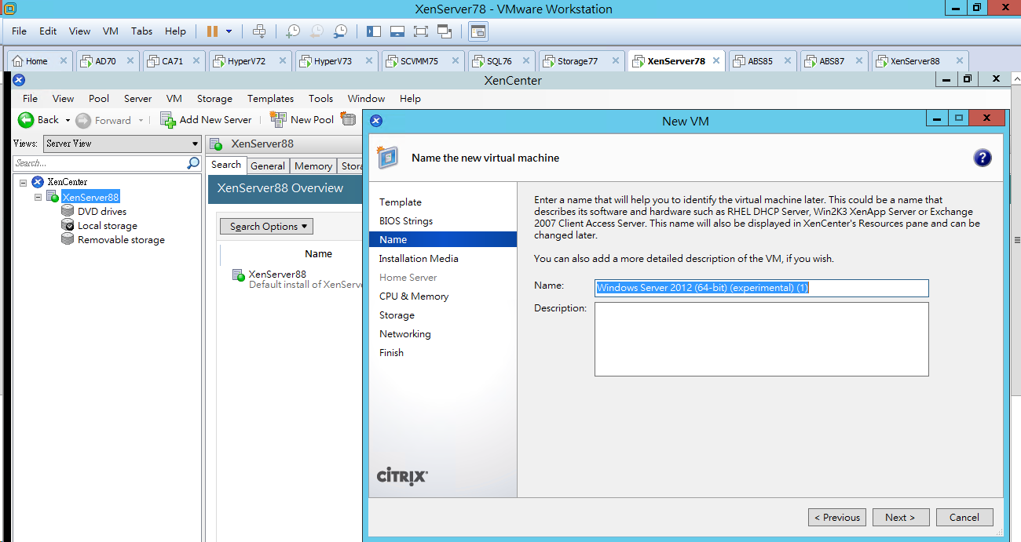Open the VMware Help menu
This screenshot has height=542, width=1021.
point(175,31)
